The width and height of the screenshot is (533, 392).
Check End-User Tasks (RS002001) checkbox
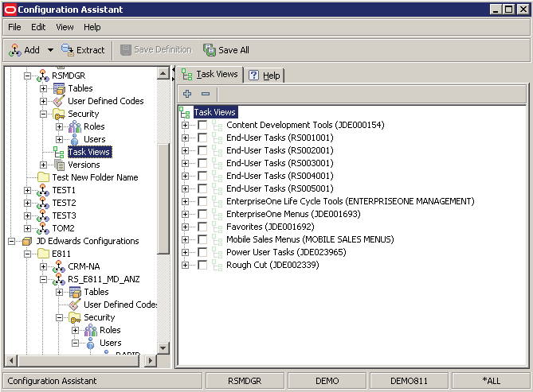pos(202,150)
